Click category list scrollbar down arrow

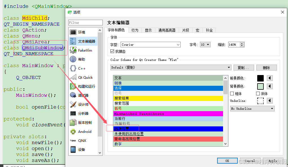click(100, 153)
